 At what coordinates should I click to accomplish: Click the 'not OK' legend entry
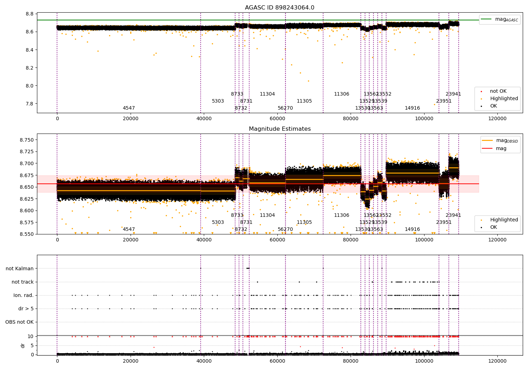[498, 91]
